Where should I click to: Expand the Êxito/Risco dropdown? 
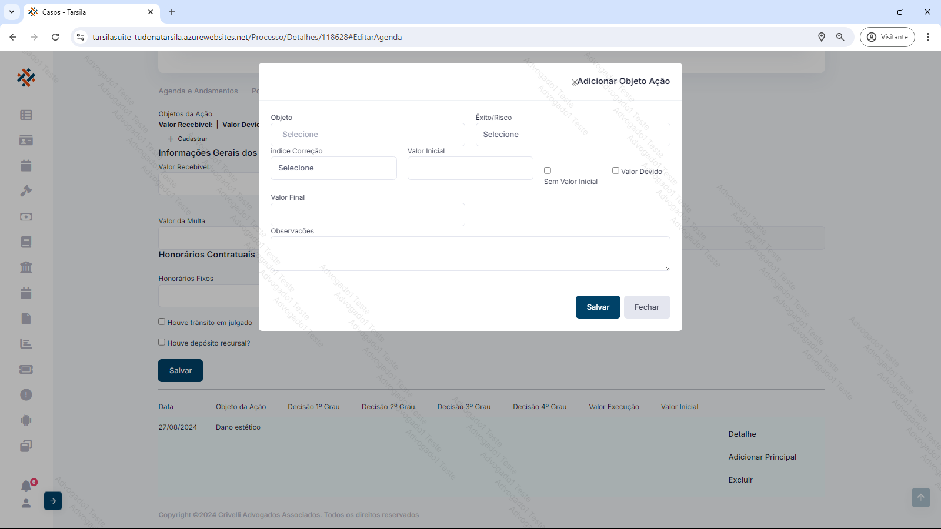572,135
